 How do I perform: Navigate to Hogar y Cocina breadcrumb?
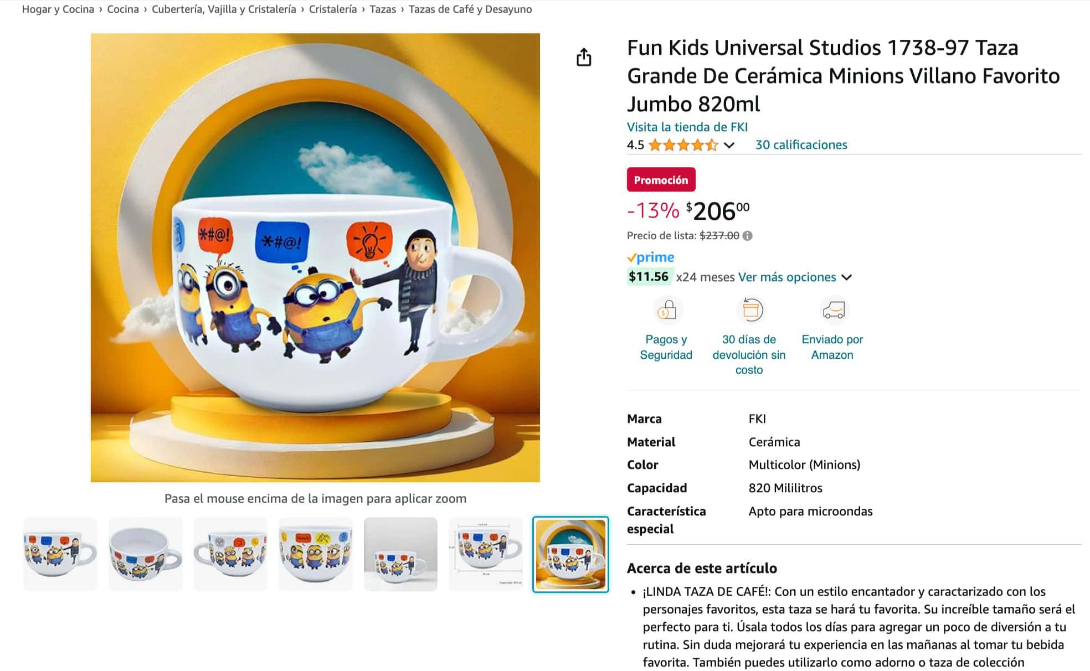(58, 9)
